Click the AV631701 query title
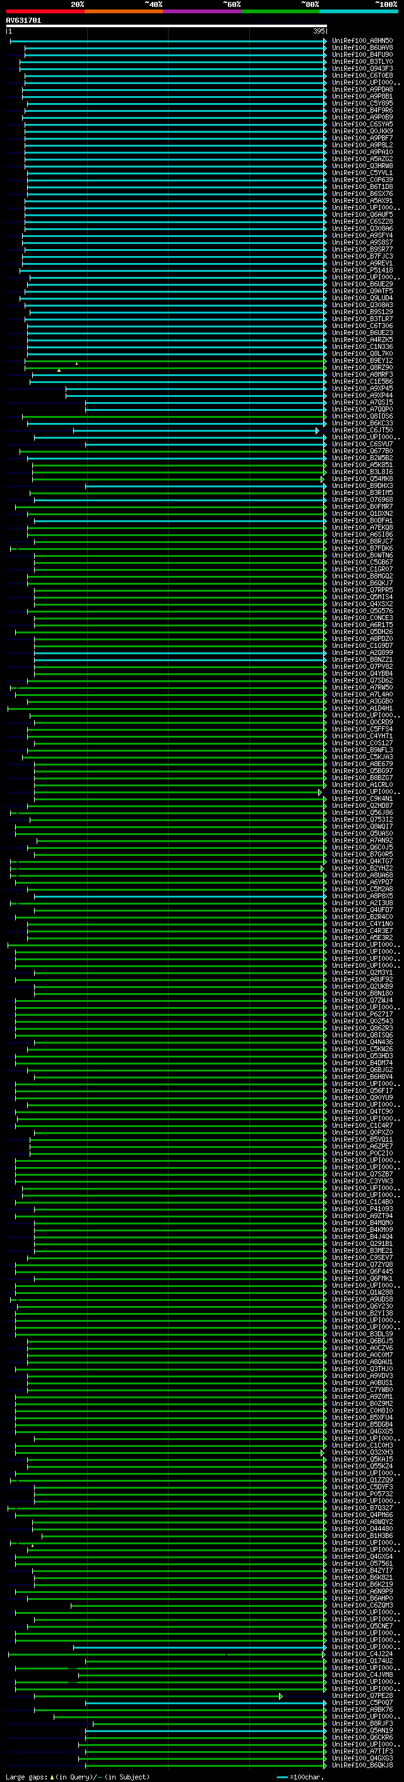This screenshot has height=1782, width=404. pos(23,20)
